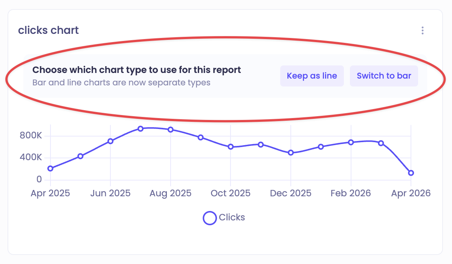Click the Aug 2025 data point
The height and width of the screenshot is (264, 452).
[171, 129]
